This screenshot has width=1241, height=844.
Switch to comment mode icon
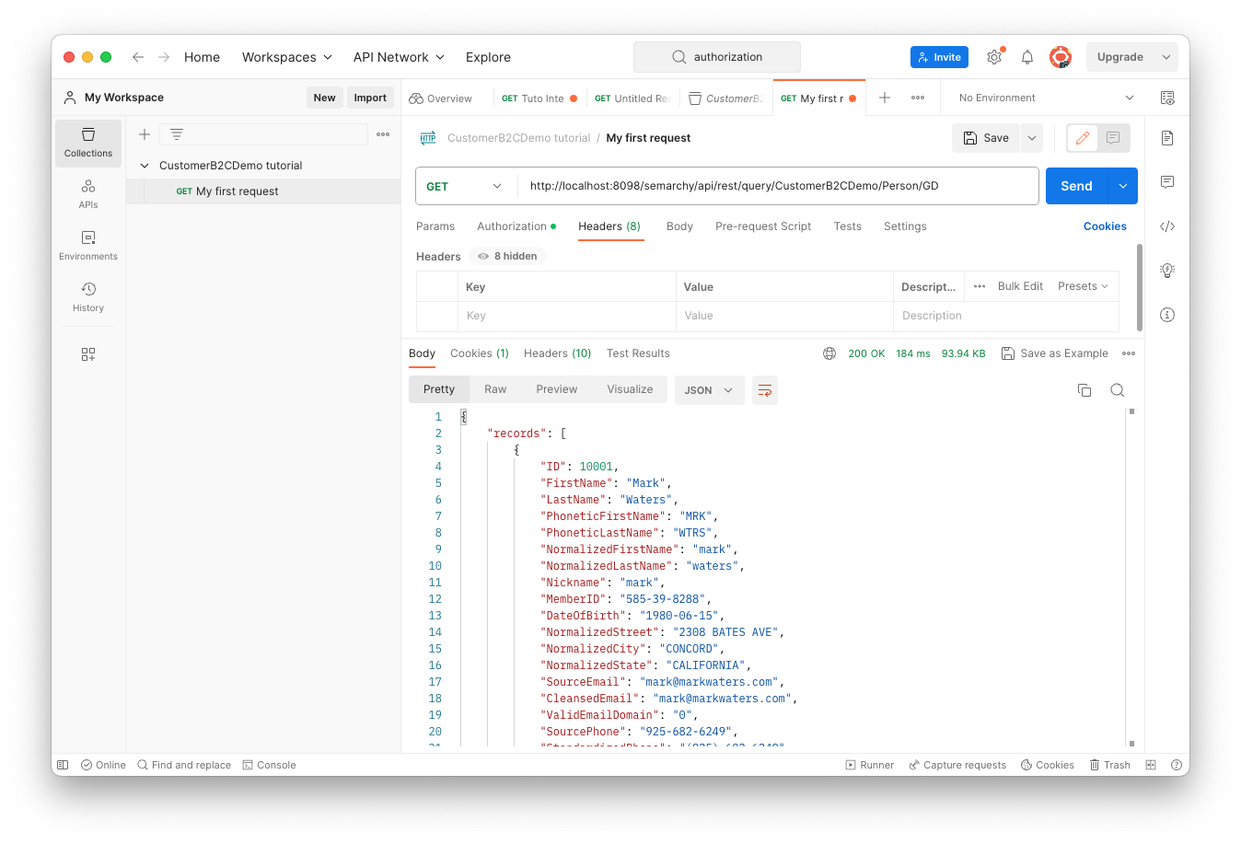pos(1113,138)
